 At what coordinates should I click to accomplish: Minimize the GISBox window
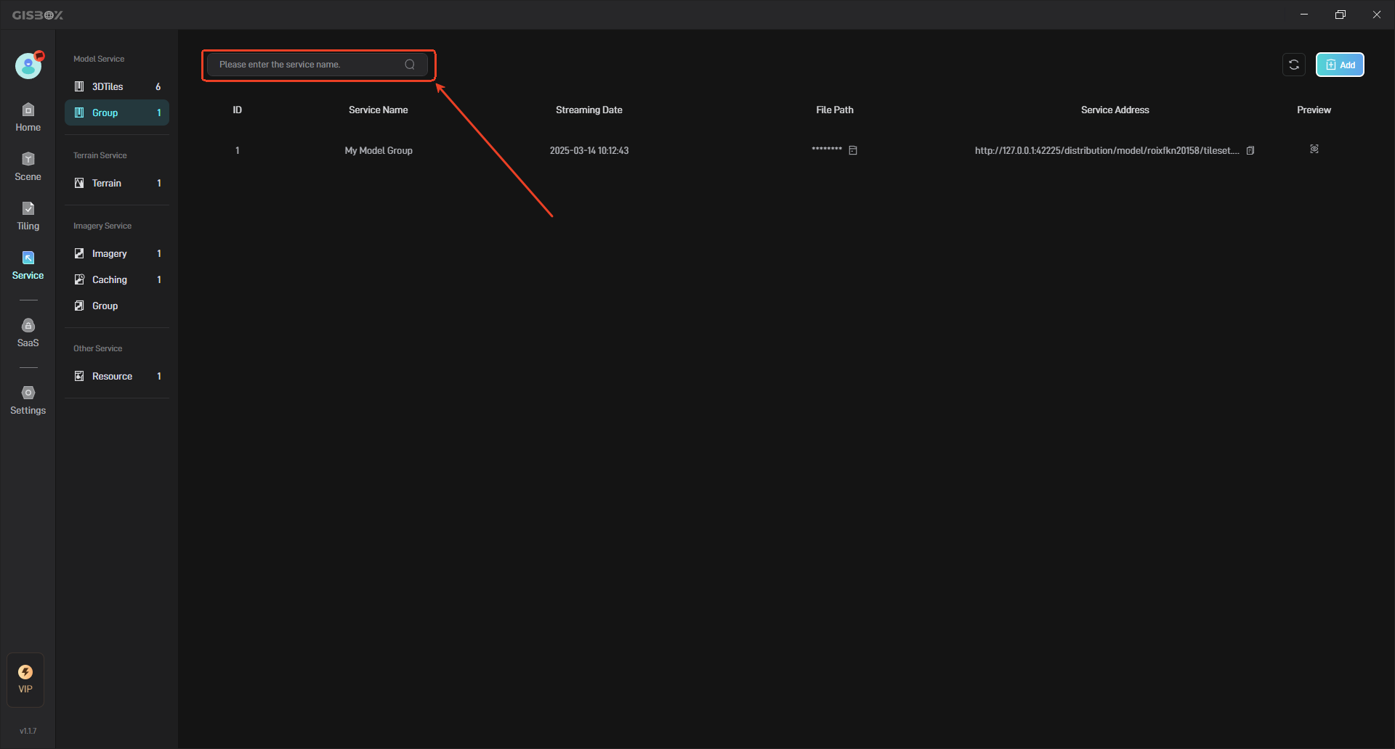[x=1304, y=15]
